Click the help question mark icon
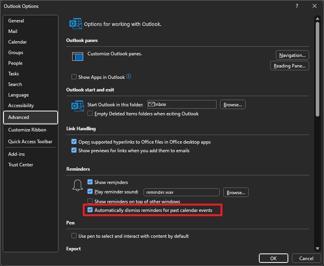324x266 pixels. pos(297,6)
